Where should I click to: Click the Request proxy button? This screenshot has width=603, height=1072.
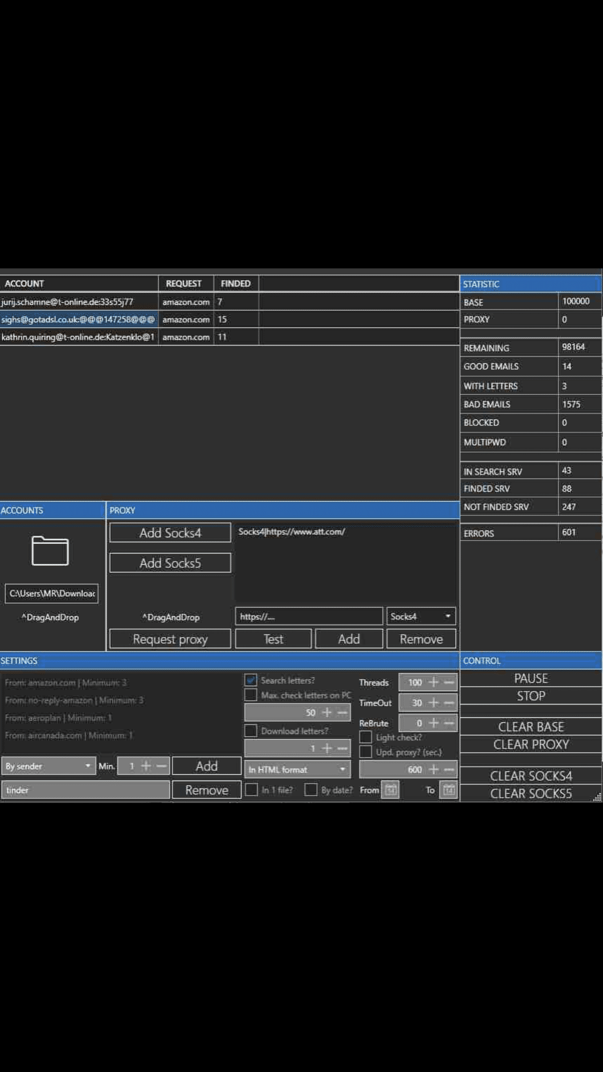tap(170, 639)
